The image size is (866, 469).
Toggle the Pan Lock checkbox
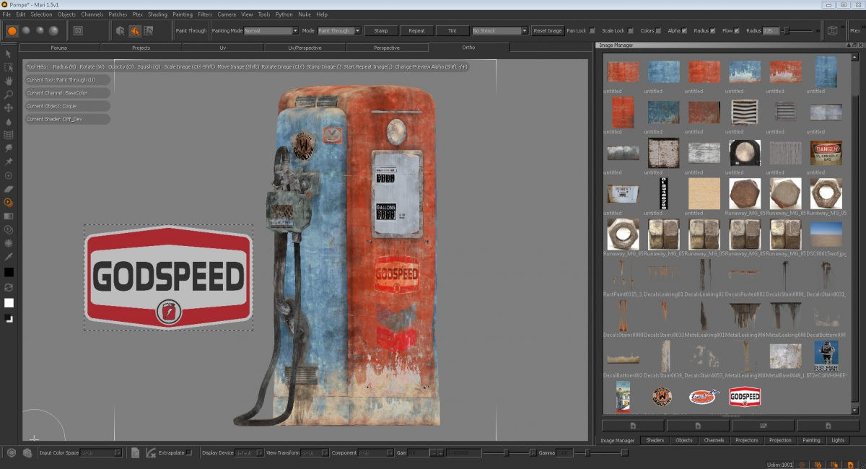(x=592, y=31)
